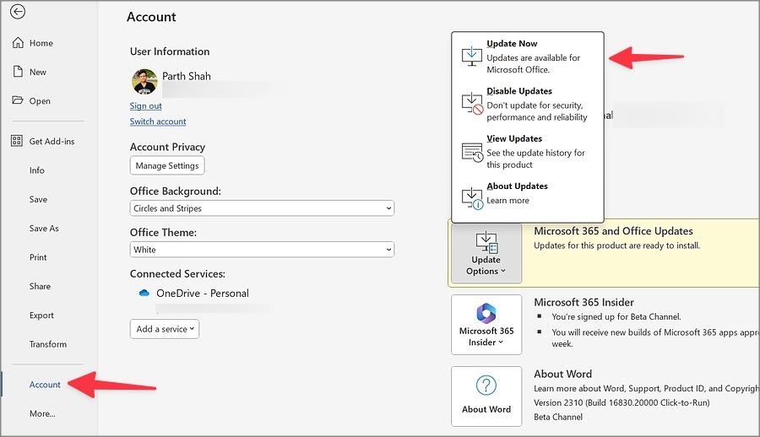Screen dimensions: 760x437
Task: Click the Home house icon
Action: (18, 43)
